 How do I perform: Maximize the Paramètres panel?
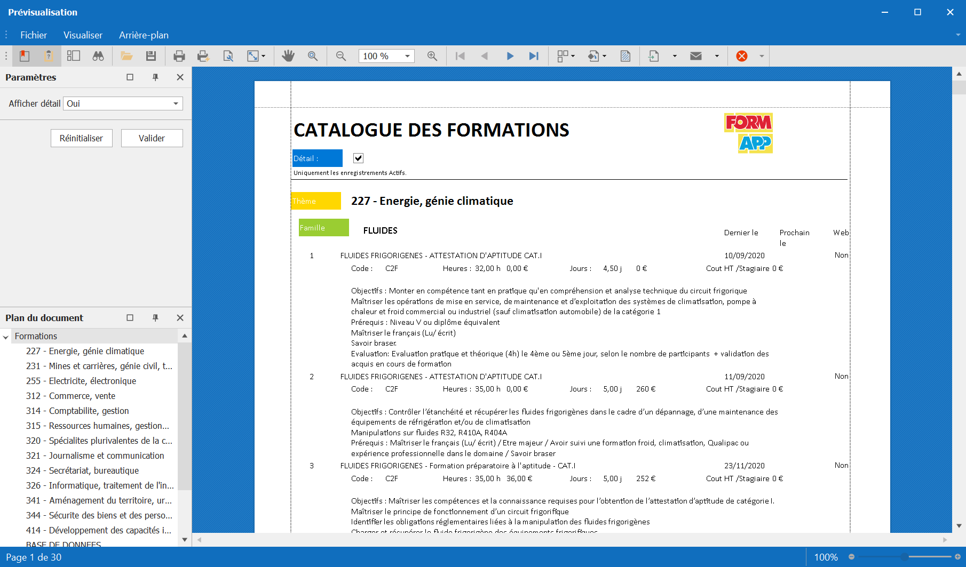[130, 77]
